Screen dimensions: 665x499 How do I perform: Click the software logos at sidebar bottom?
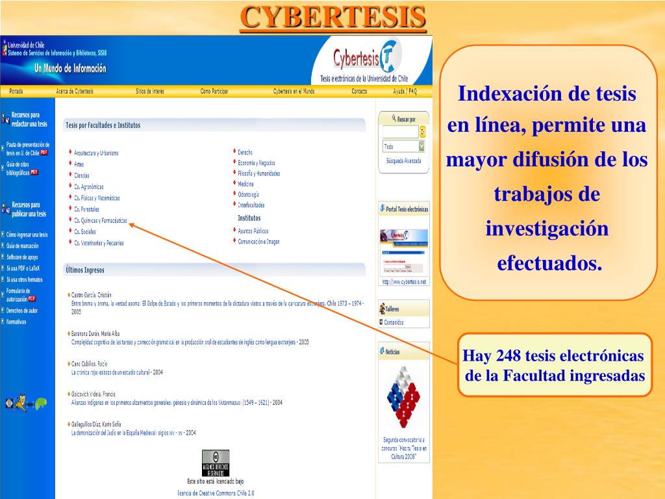pos(26,403)
